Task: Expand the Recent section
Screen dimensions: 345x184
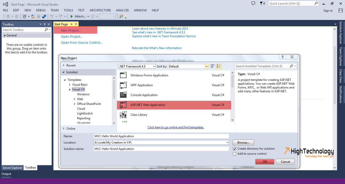Action: (64, 65)
